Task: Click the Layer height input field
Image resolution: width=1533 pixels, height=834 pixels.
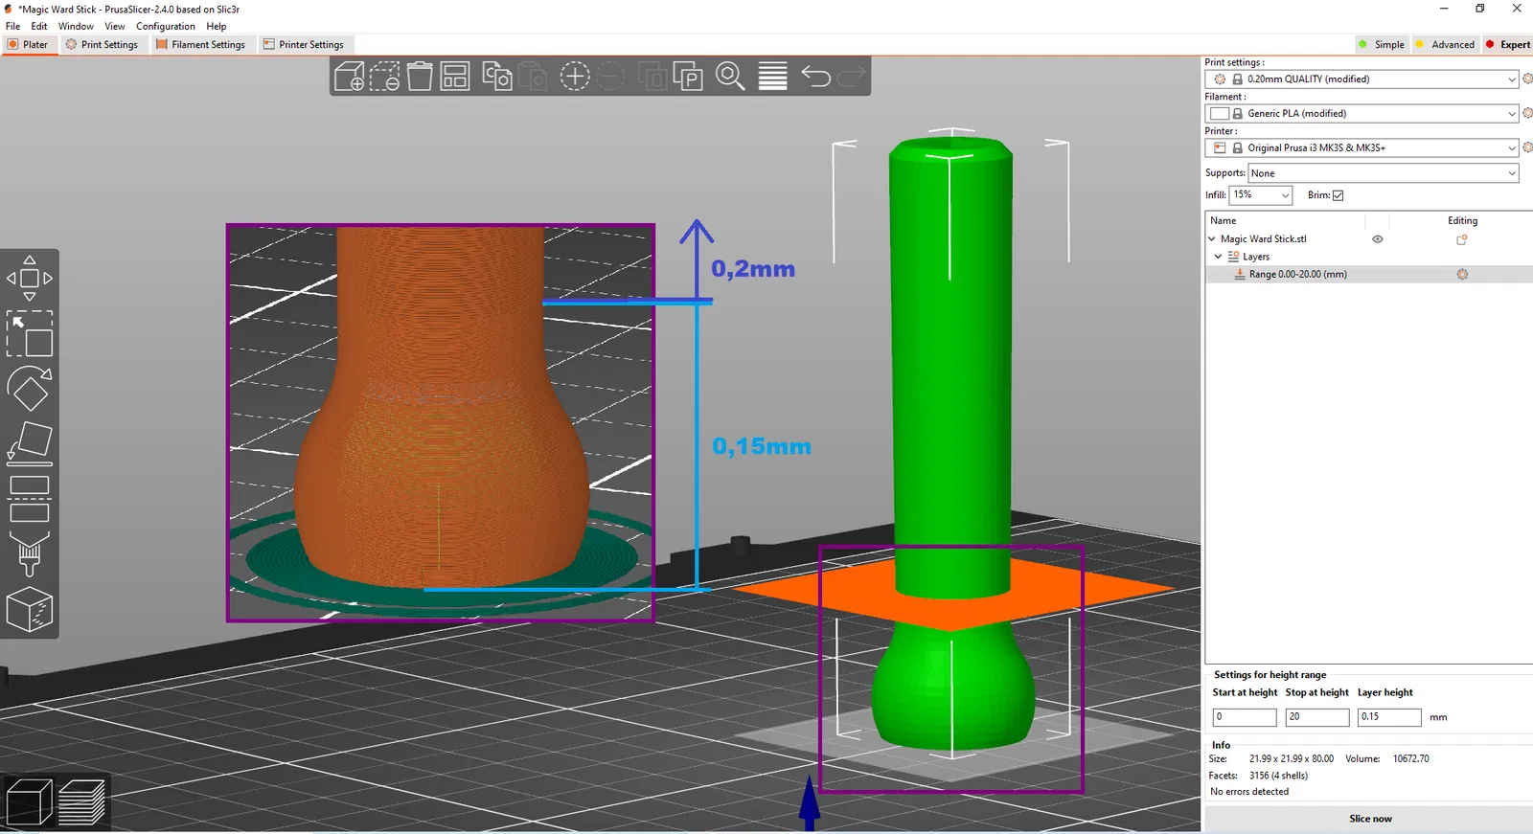Action: [1389, 717]
